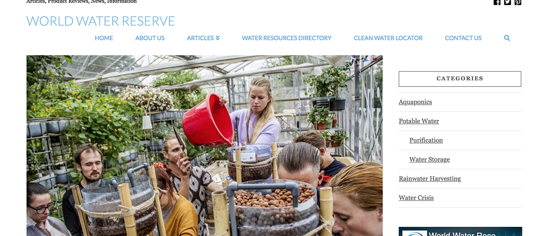Click the World Water Reserve sidebar banner
535x236 pixels.
pyautogui.click(x=460, y=231)
